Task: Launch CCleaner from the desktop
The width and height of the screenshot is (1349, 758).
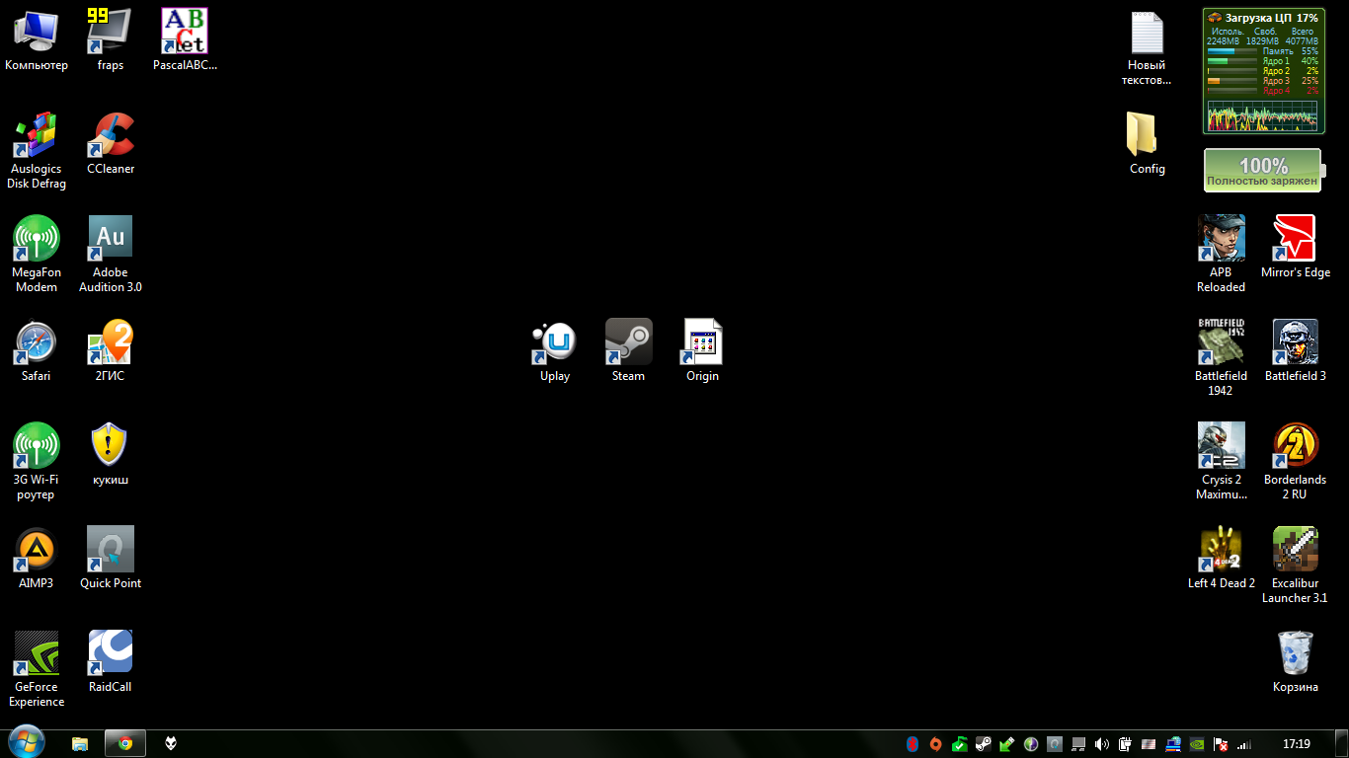Action: 111,143
